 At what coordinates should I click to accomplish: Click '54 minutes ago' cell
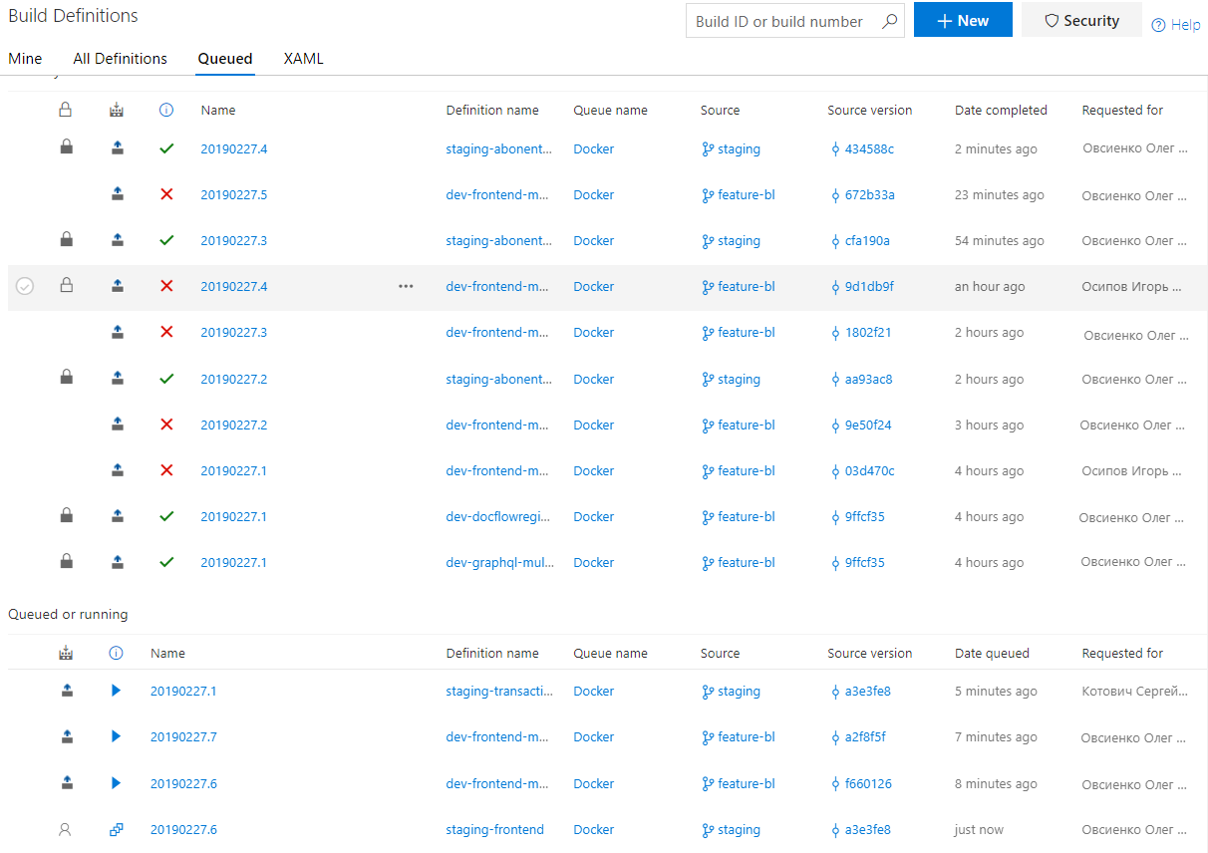pos(1000,240)
